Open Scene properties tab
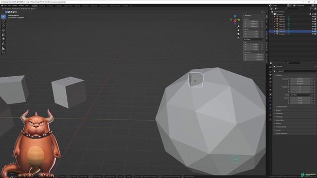Image resolution: width=317 pixels, height=178 pixels. point(270,82)
